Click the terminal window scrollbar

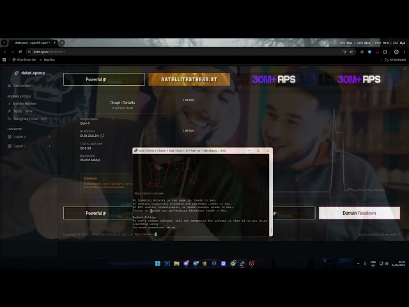pos(270,194)
